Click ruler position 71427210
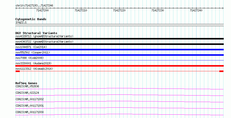The image size is (231, 118). tap(81, 10)
